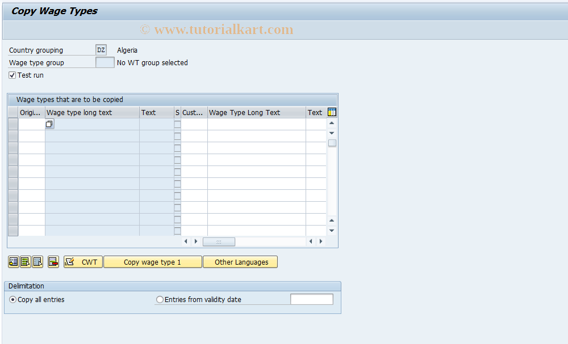
Task: Click the 'Wage types that are to be copied' header
Action: (x=69, y=99)
